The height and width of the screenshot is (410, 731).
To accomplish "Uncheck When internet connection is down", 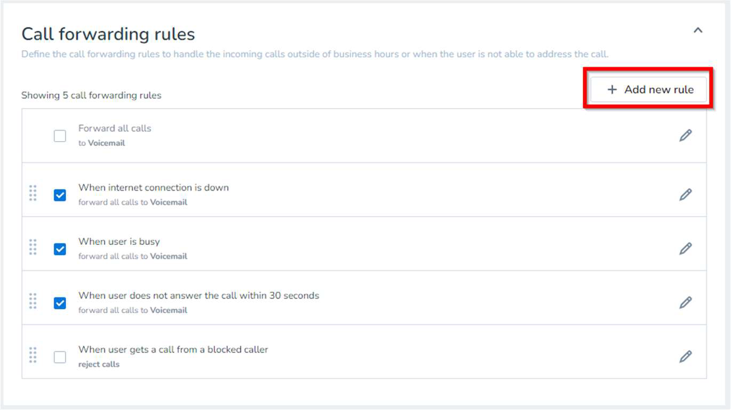I will (60, 195).
